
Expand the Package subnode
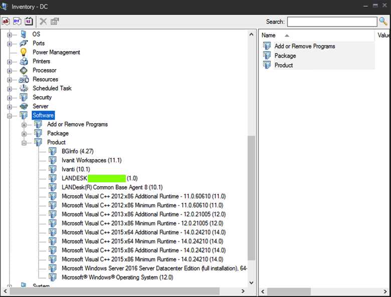pos(24,134)
